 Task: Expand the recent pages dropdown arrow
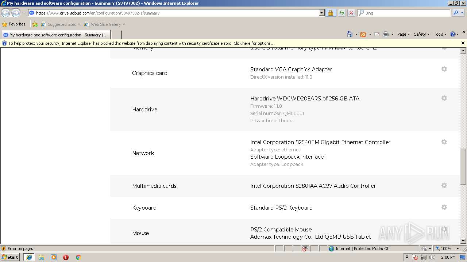tap(24, 13)
